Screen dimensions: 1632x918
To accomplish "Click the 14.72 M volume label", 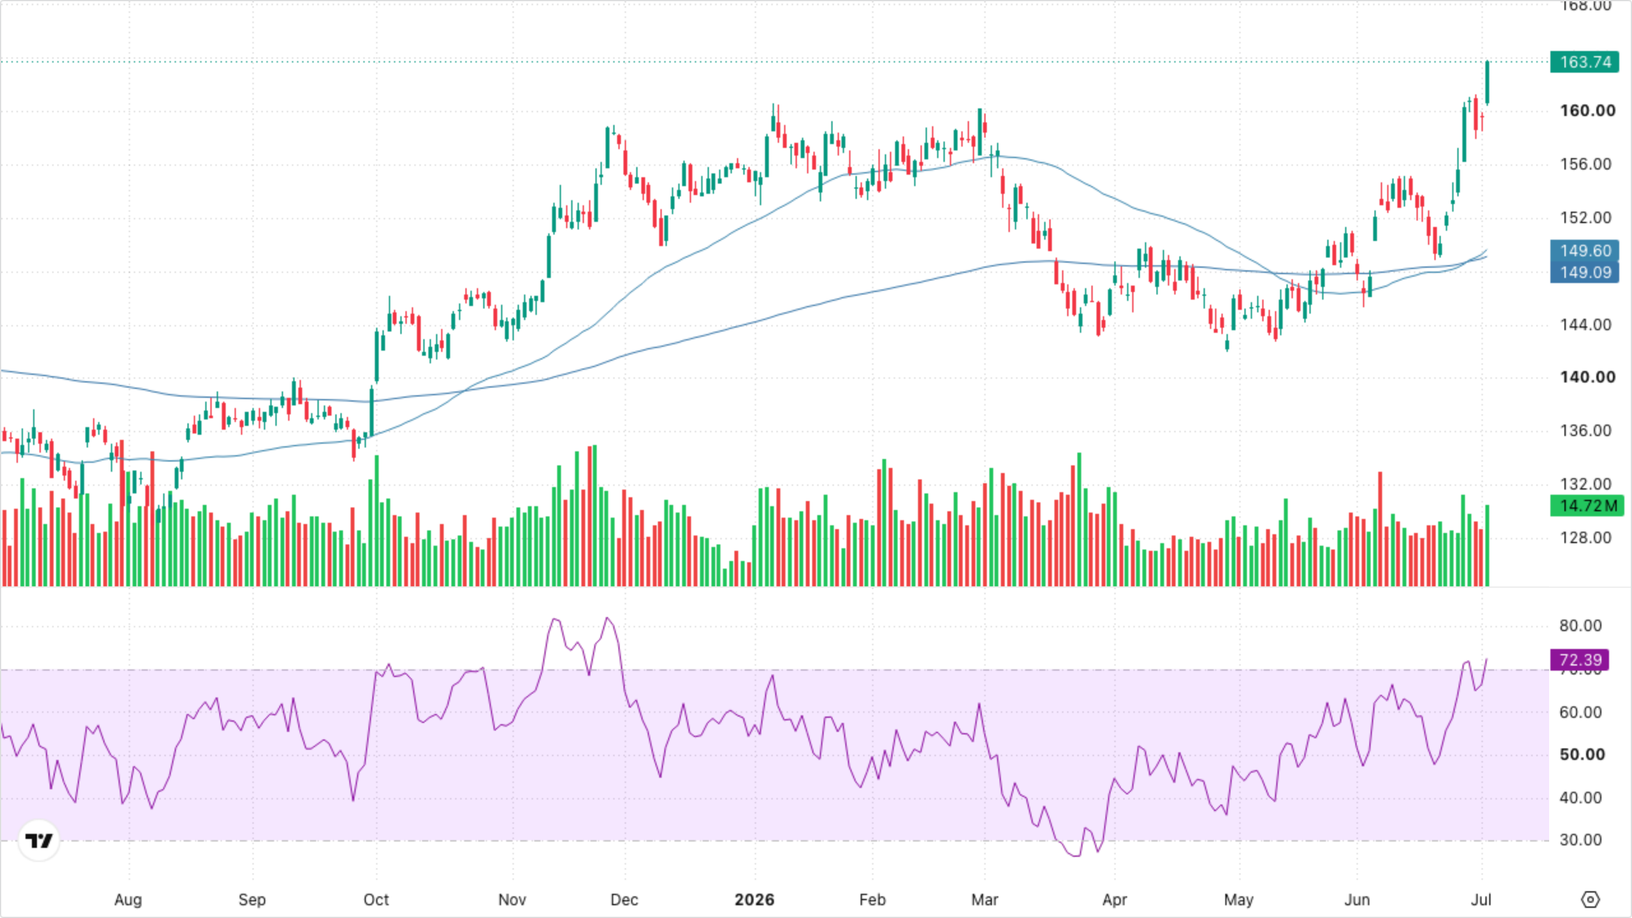I will pos(1587,506).
